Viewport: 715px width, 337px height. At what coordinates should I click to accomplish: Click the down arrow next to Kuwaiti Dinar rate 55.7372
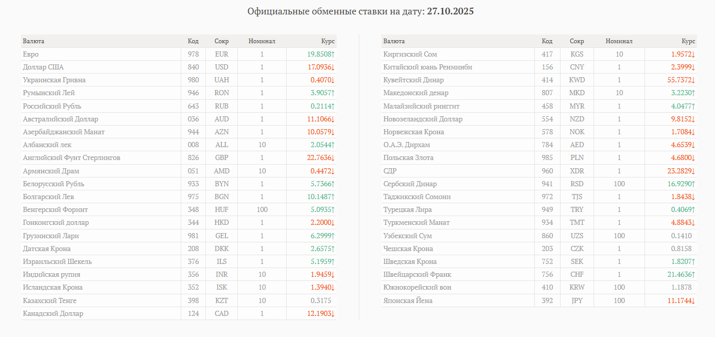coord(693,80)
